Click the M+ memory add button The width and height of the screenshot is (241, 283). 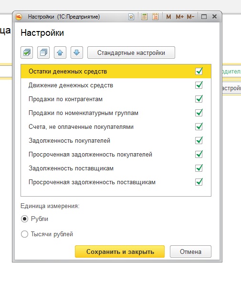click(x=179, y=17)
